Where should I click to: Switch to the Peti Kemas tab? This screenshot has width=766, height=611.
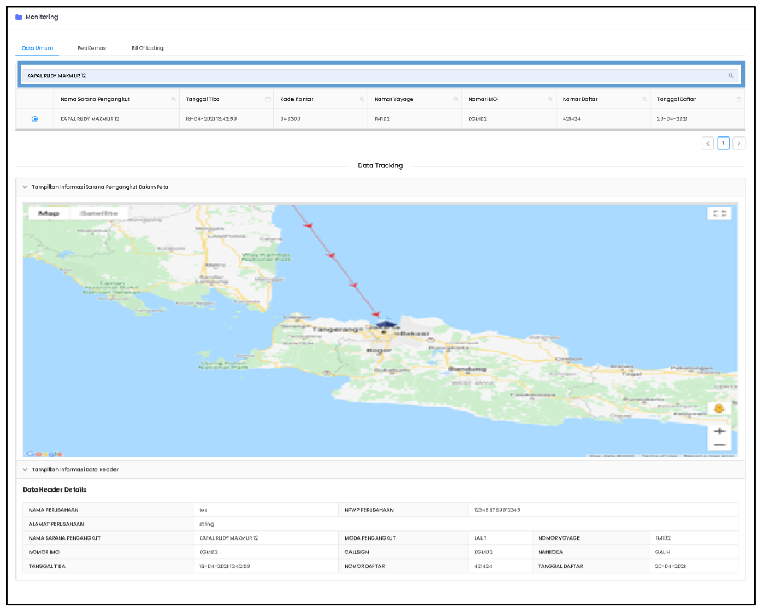92,48
